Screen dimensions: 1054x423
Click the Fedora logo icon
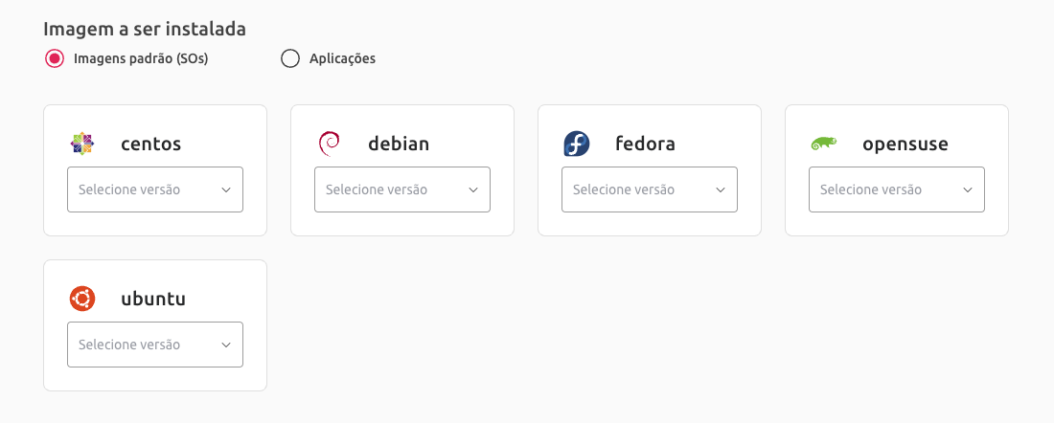tap(576, 144)
